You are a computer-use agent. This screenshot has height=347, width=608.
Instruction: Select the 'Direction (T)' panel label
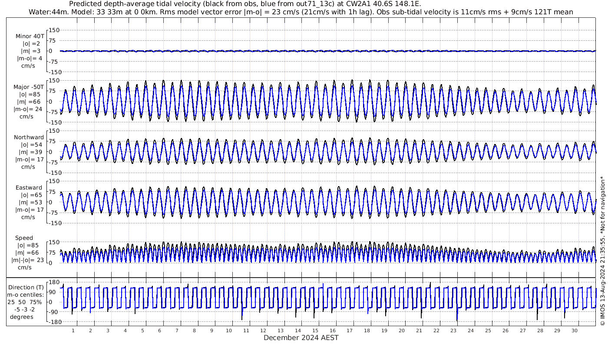26,288
